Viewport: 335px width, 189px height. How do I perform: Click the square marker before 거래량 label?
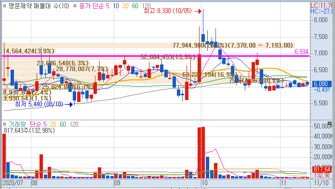click(x=5, y=124)
